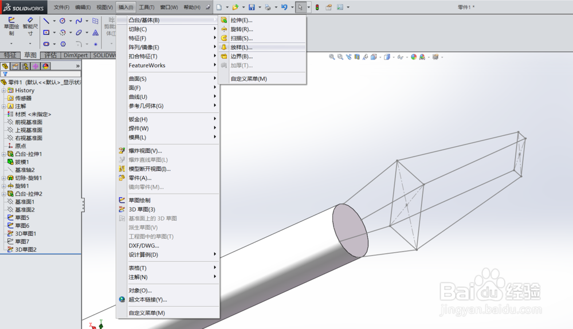Open the 编辑(E) menu

click(x=83, y=7)
